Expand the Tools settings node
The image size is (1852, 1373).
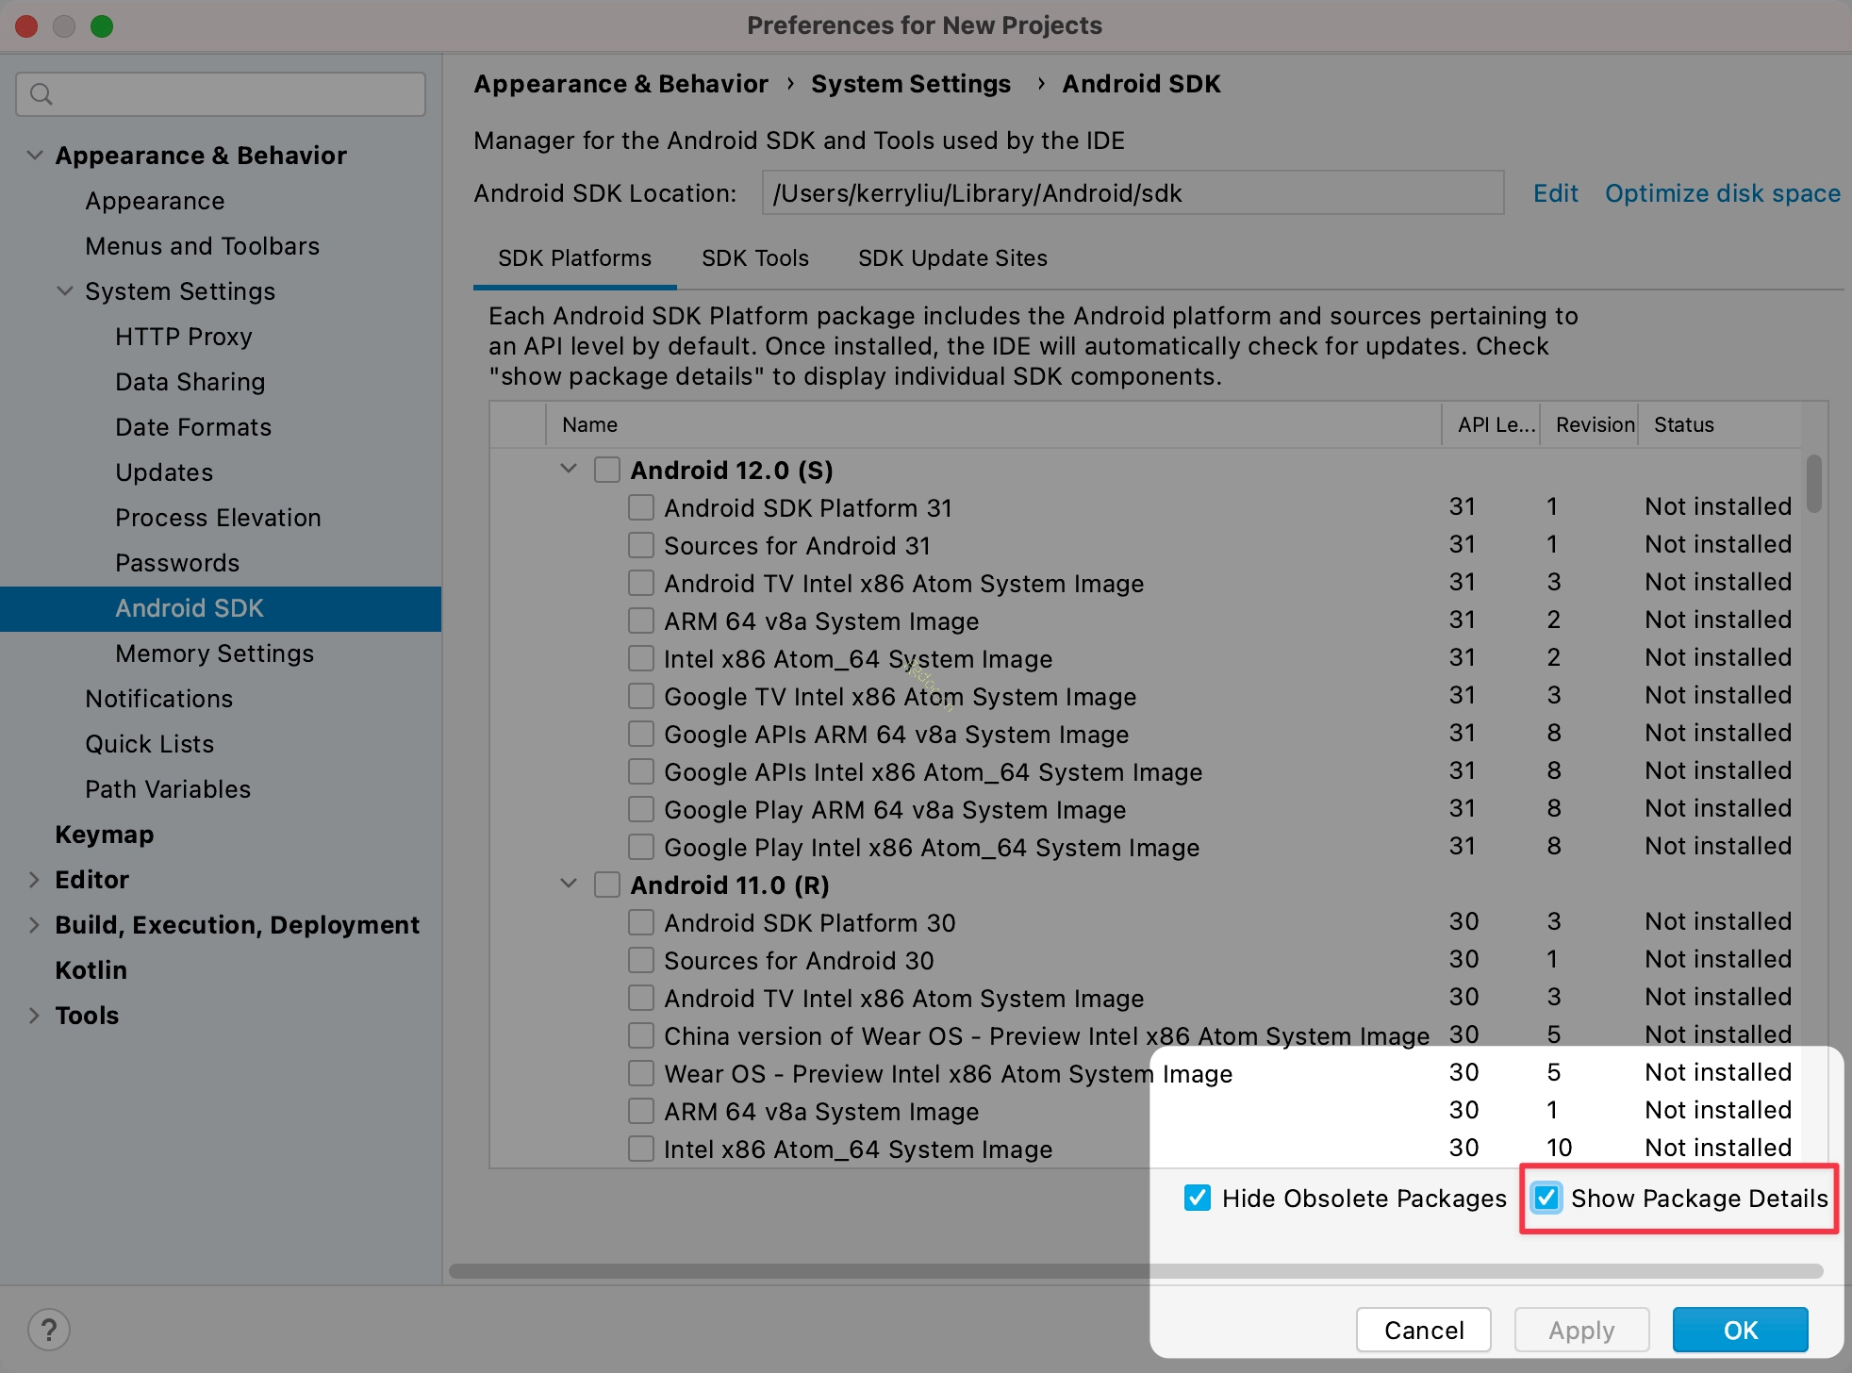[x=35, y=1015]
